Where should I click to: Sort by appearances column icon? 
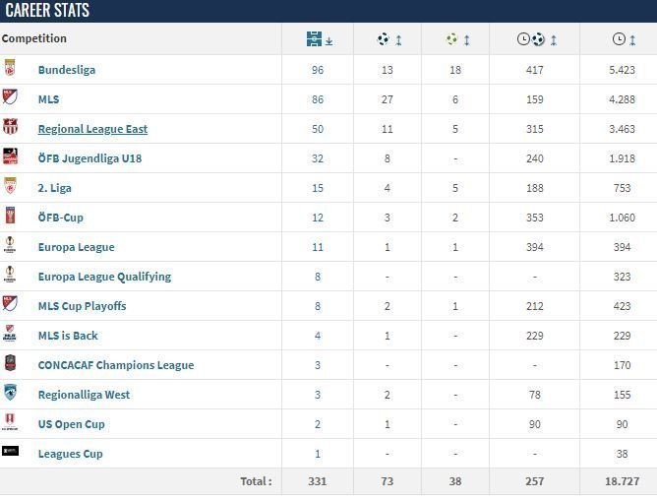pyautogui.click(x=315, y=39)
